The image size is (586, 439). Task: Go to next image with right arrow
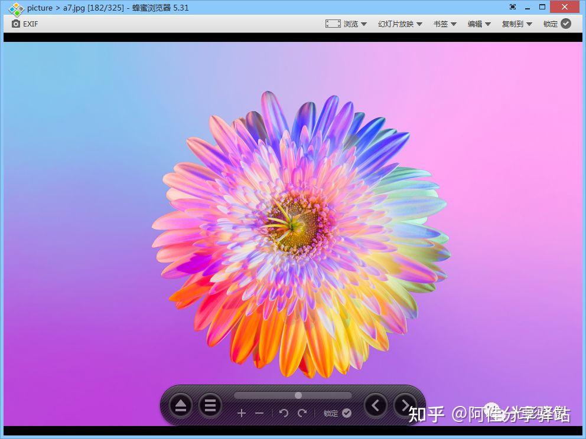tap(405, 405)
